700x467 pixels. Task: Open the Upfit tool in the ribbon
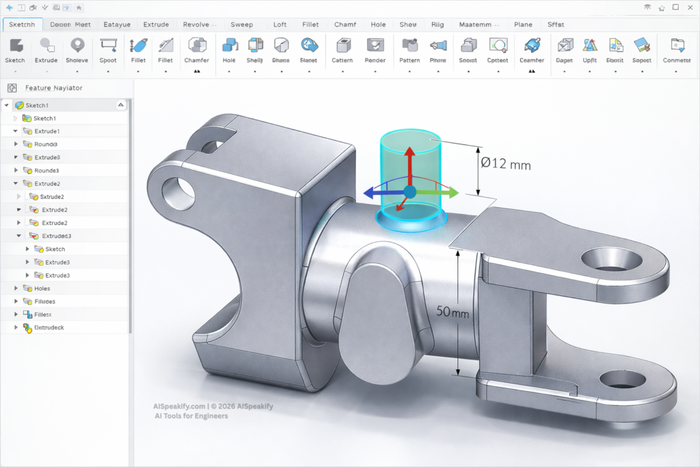click(589, 46)
